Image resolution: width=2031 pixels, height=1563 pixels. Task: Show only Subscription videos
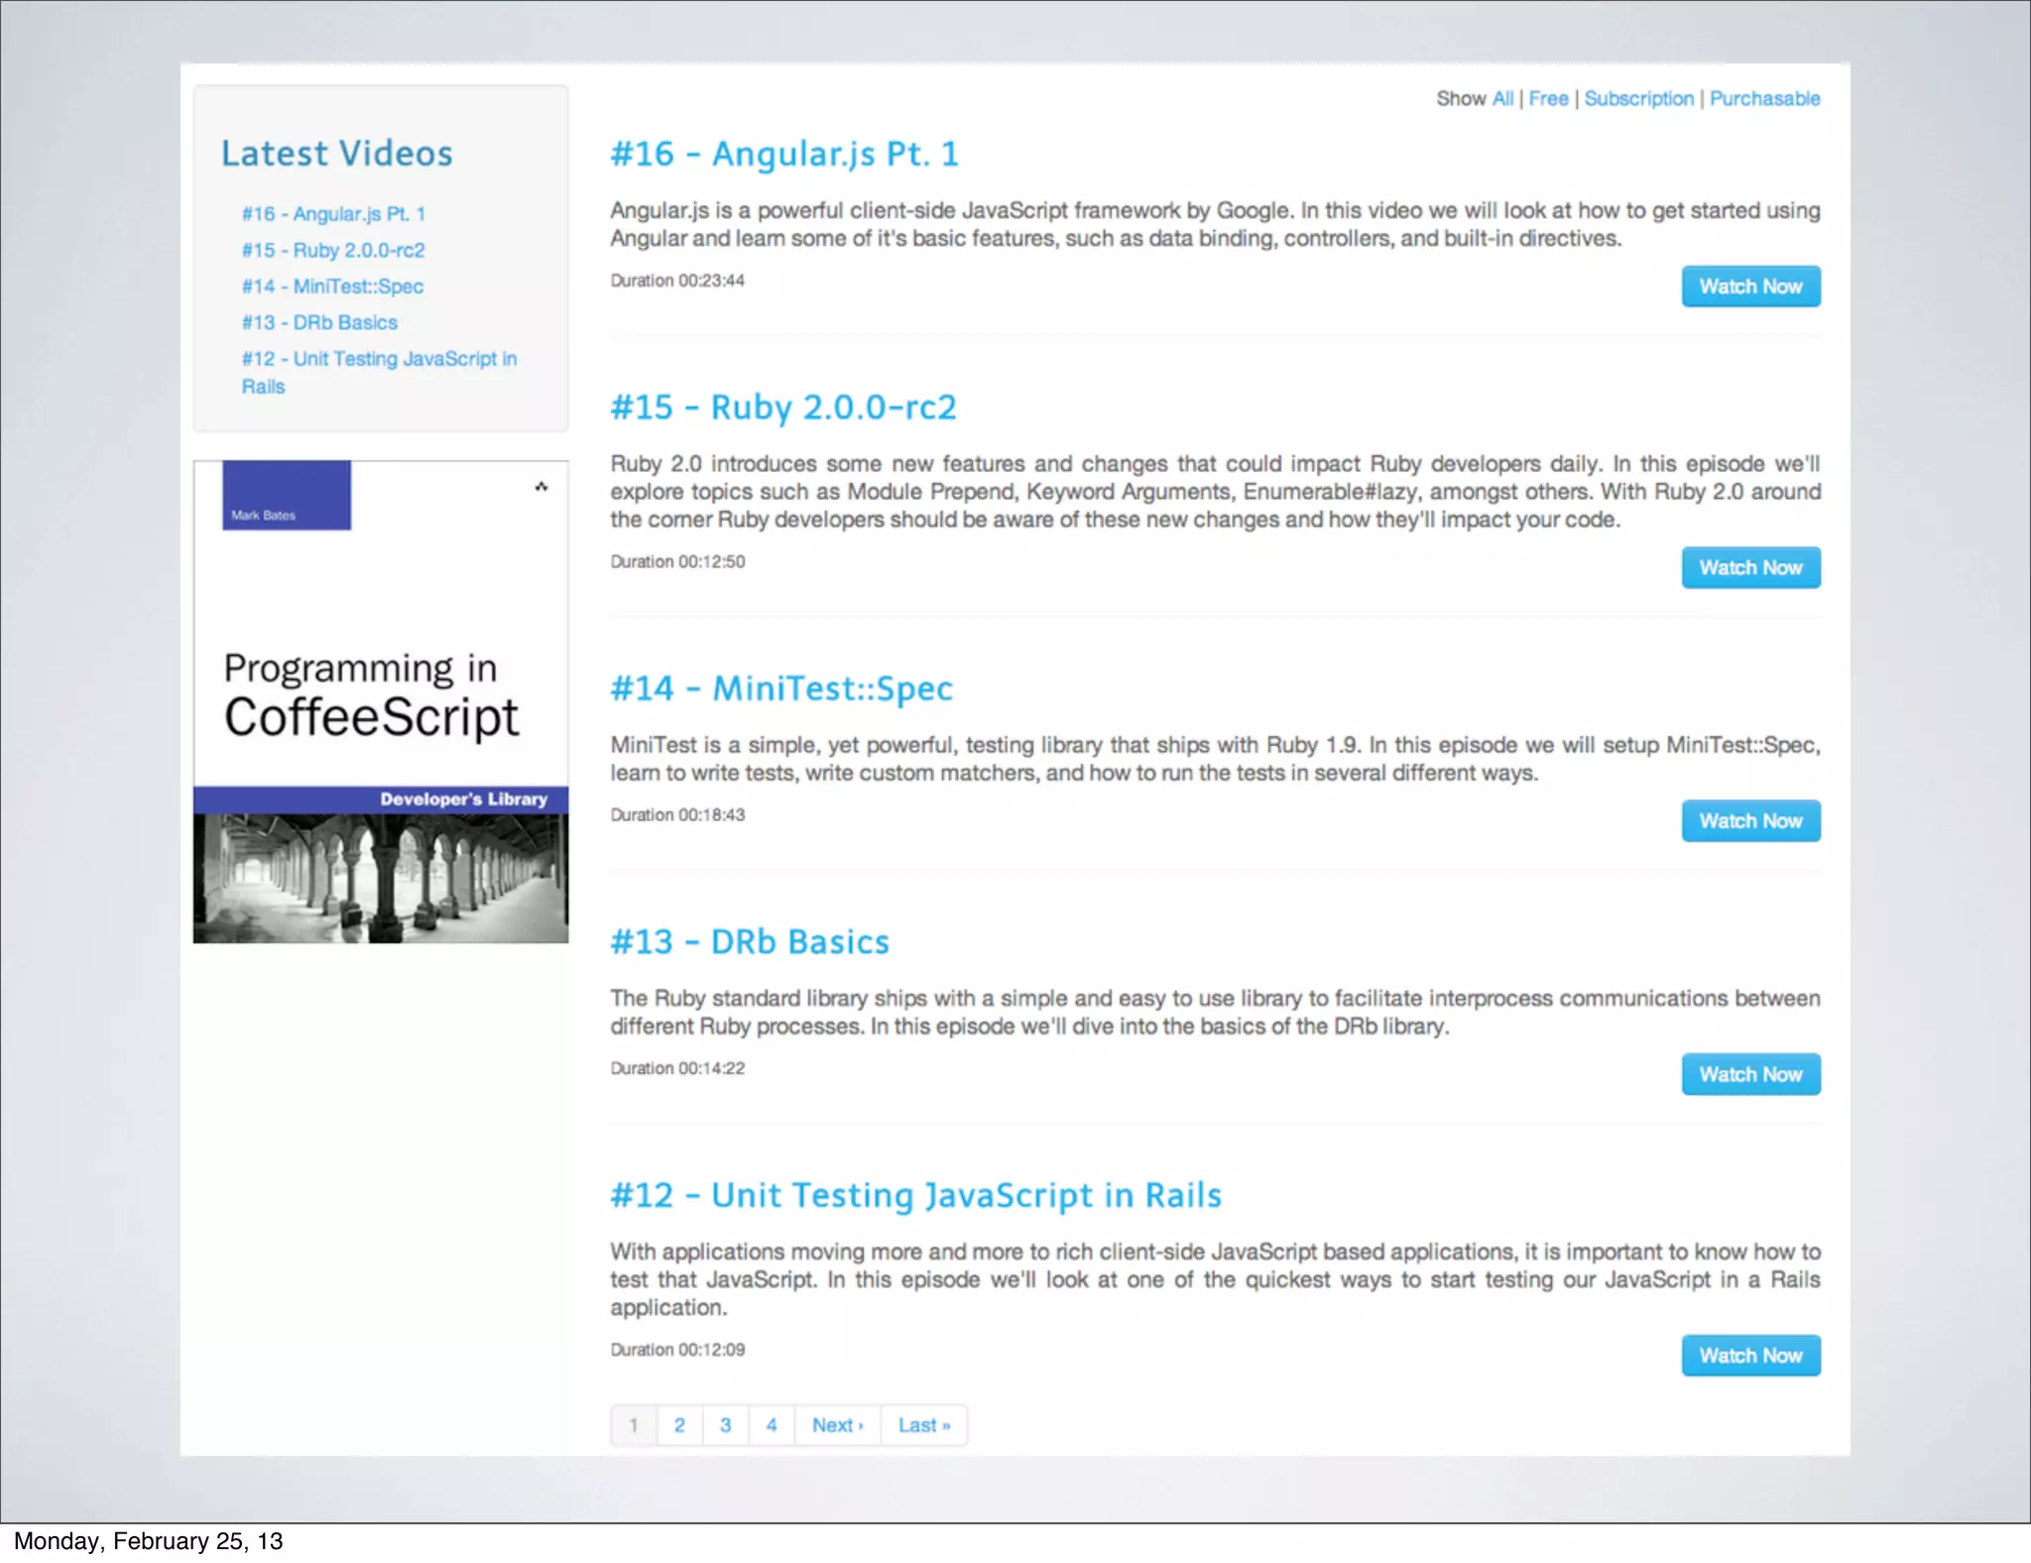[x=1638, y=98]
